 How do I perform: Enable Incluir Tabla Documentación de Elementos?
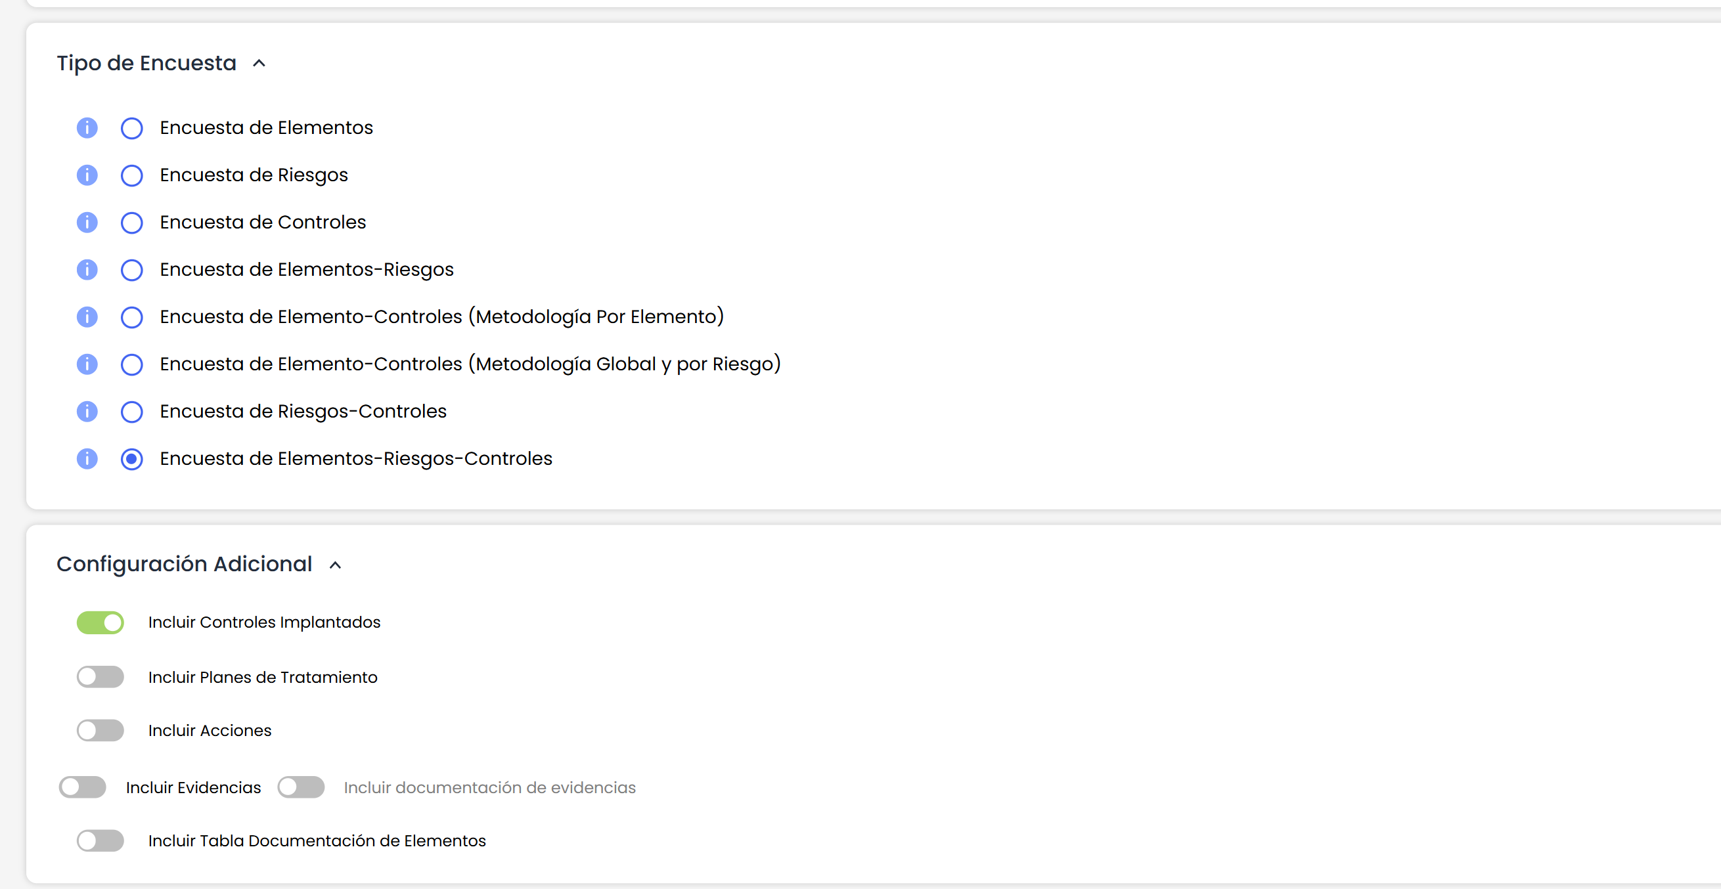click(x=101, y=841)
